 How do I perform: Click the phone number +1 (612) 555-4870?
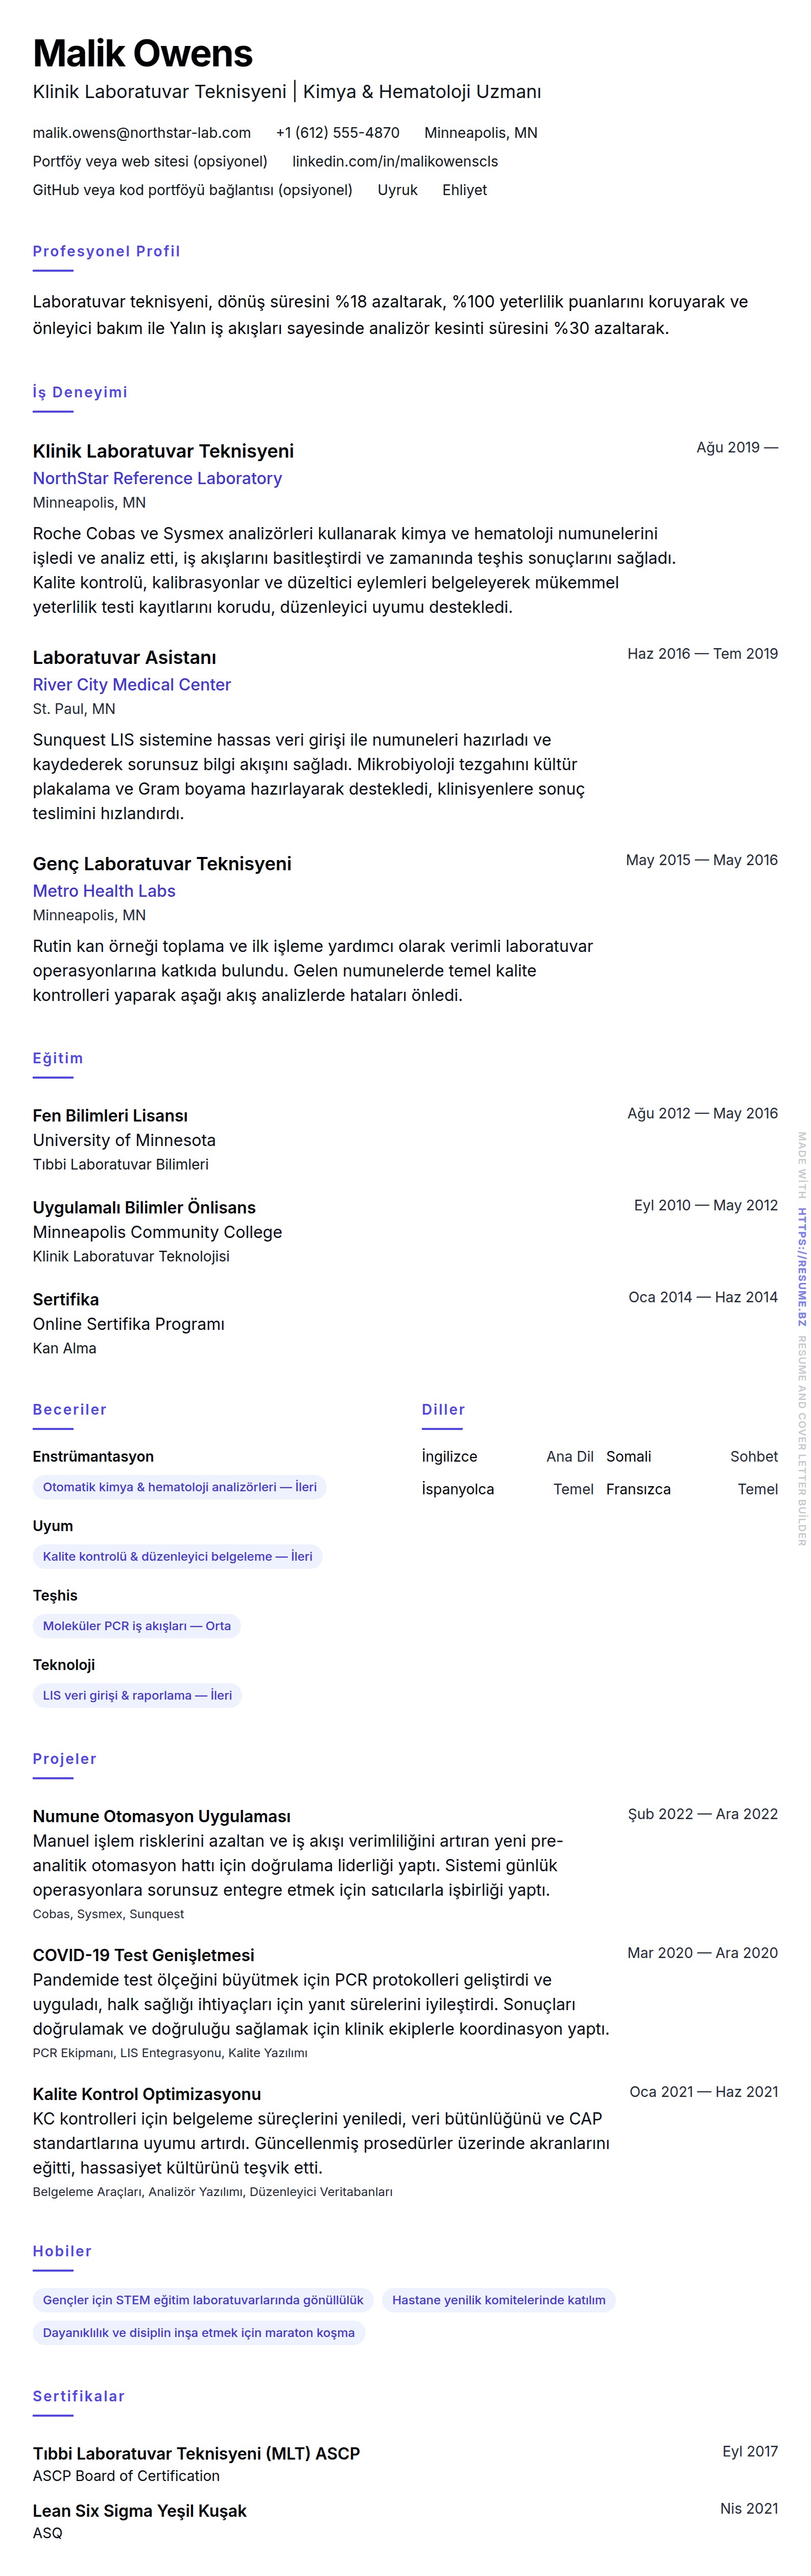click(x=337, y=133)
